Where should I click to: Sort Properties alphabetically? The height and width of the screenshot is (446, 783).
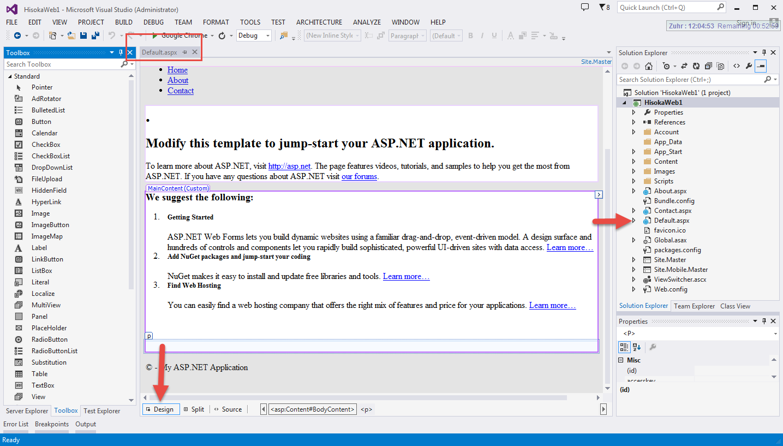coord(637,347)
